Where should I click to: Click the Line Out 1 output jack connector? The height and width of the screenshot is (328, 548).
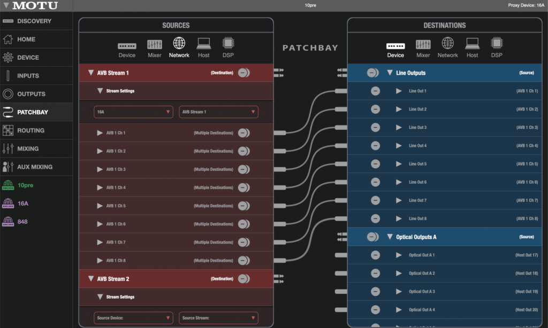tap(341, 91)
